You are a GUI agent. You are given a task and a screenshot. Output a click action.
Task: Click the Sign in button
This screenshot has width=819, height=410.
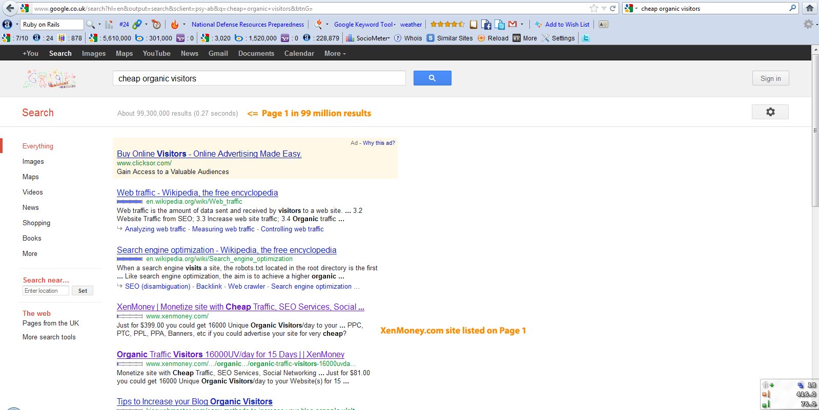(771, 78)
